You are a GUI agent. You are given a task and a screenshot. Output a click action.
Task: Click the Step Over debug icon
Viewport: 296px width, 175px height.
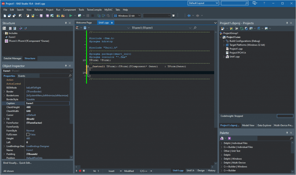point(103,16)
